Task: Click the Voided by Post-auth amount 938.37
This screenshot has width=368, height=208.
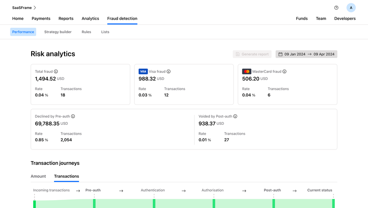Action: (207, 123)
